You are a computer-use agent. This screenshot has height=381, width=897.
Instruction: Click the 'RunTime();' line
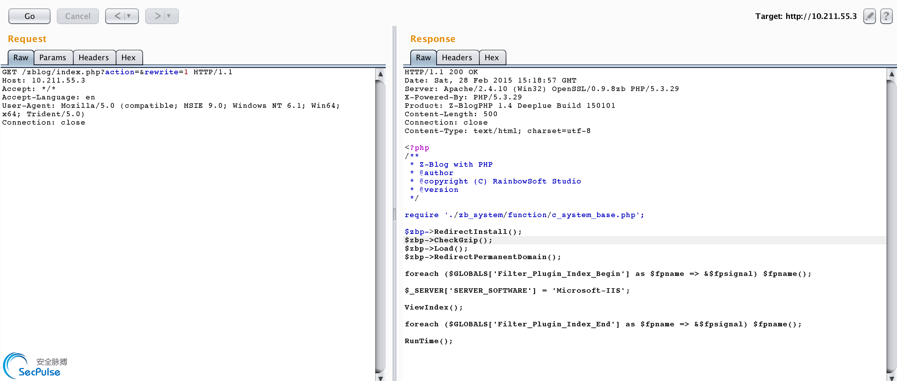point(429,341)
